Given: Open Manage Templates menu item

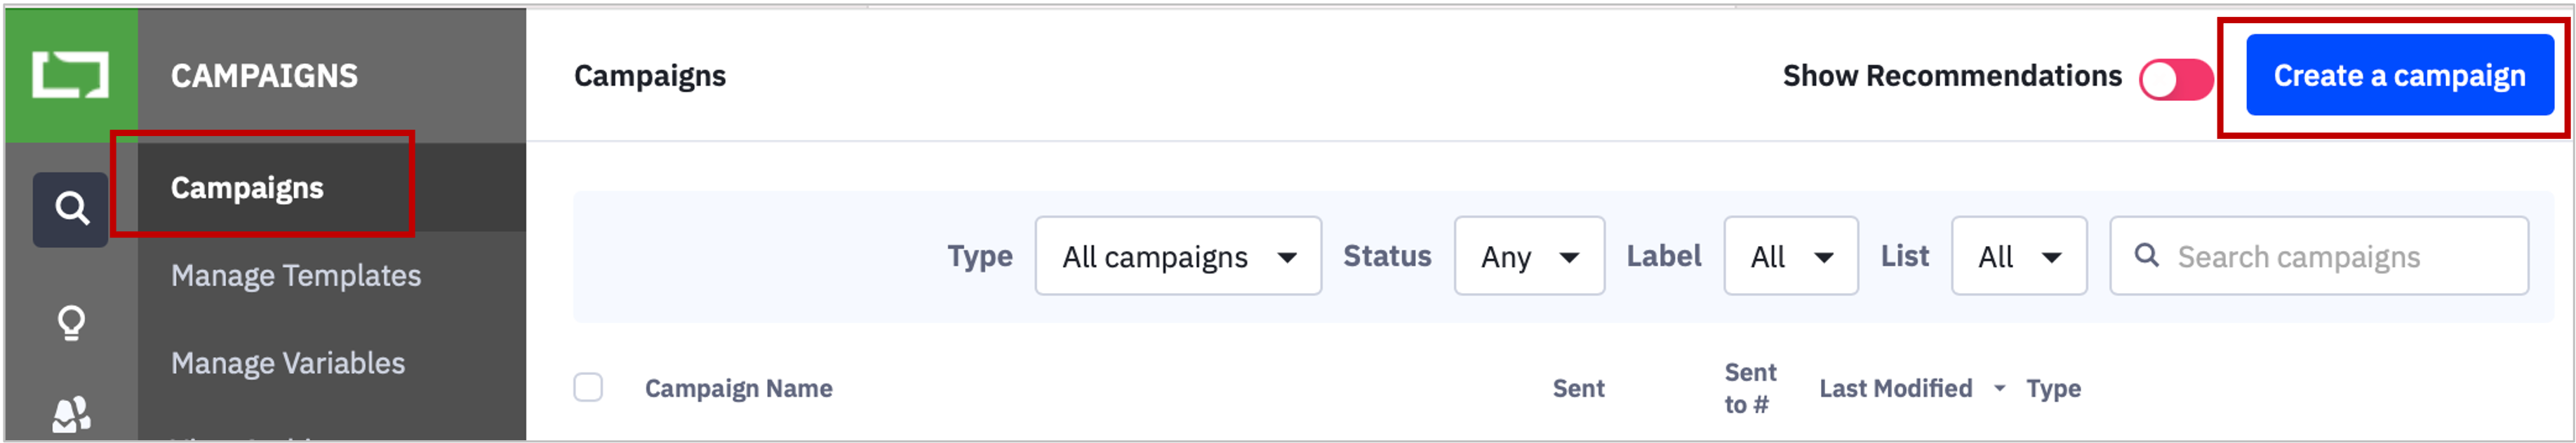Looking at the screenshot, I should [x=296, y=276].
